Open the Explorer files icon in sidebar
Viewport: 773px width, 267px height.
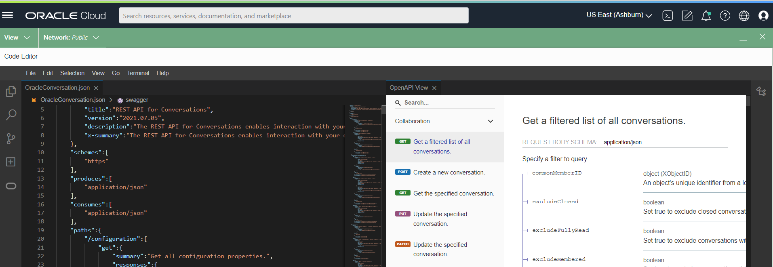coord(11,92)
